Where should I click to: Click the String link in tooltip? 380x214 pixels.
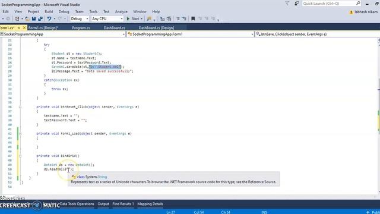click(x=102, y=177)
